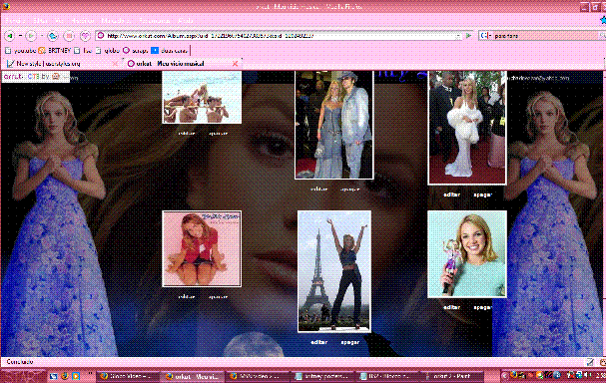Open the search engine selector dropdown

click(x=485, y=36)
